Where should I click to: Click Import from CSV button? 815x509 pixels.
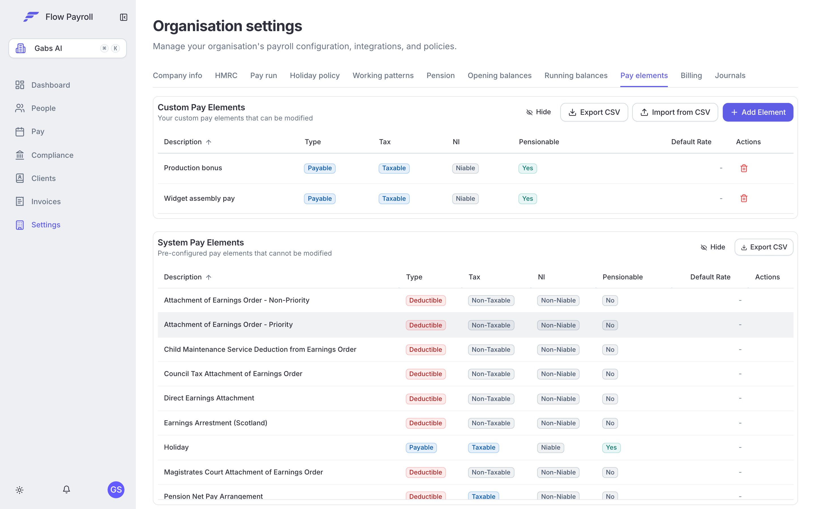click(675, 112)
